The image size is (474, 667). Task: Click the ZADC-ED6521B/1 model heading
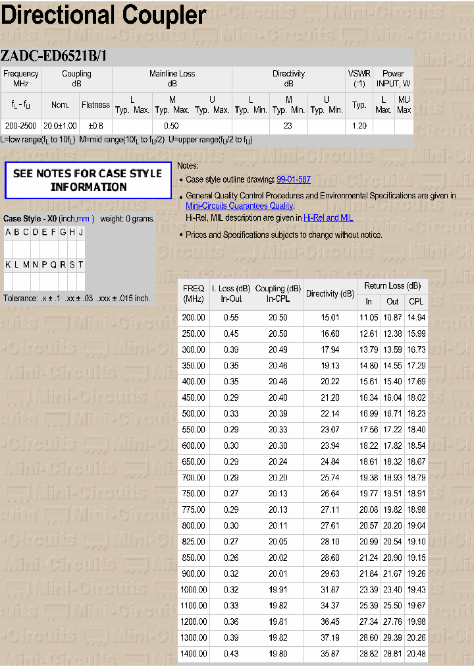point(53,56)
